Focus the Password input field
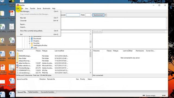This screenshot has height=98, width=174. pos(73,15)
